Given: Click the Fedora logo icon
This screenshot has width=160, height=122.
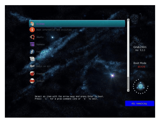Looking at the screenshot, I should point(32,52).
